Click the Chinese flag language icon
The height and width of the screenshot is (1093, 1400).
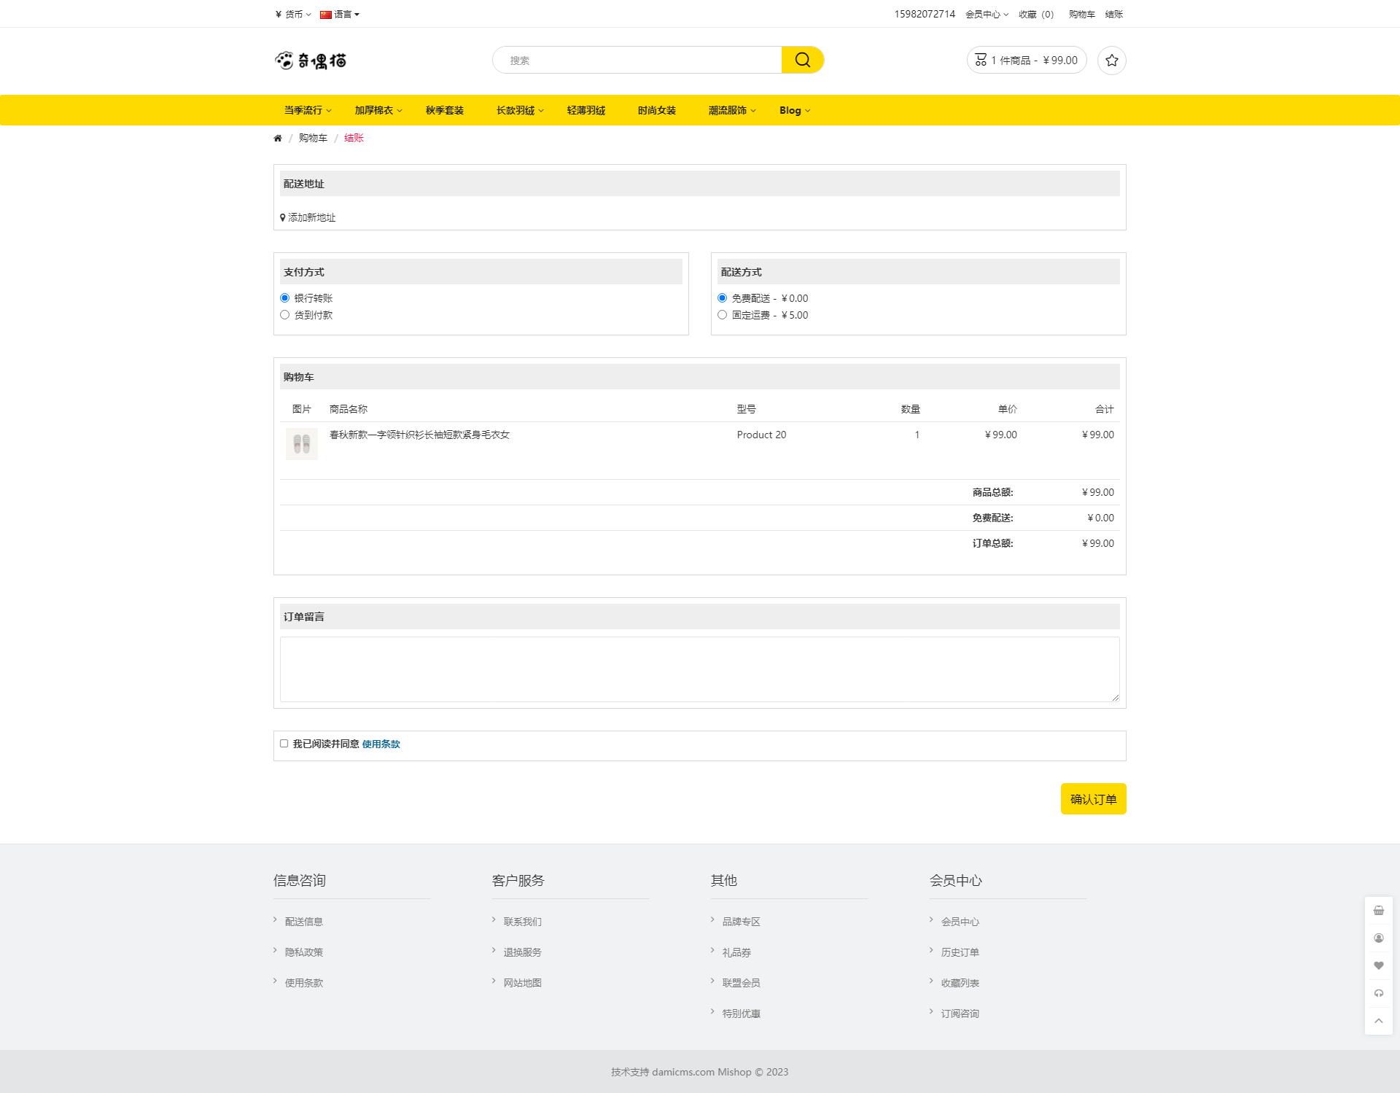point(326,15)
